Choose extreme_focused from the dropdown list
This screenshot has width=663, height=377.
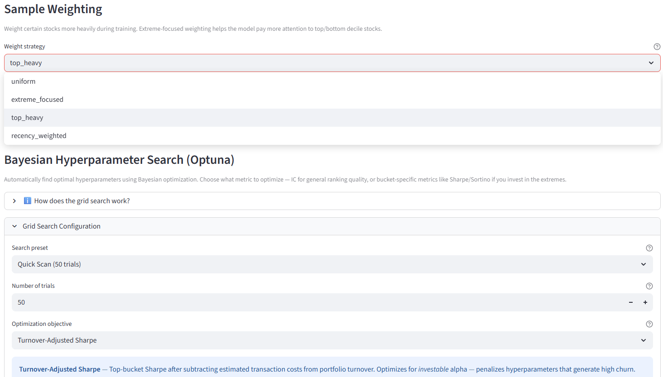tap(37, 100)
